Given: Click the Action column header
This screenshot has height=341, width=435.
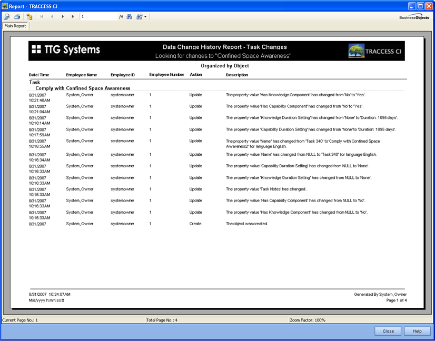Looking at the screenshot, I should (x=196, y=75).
